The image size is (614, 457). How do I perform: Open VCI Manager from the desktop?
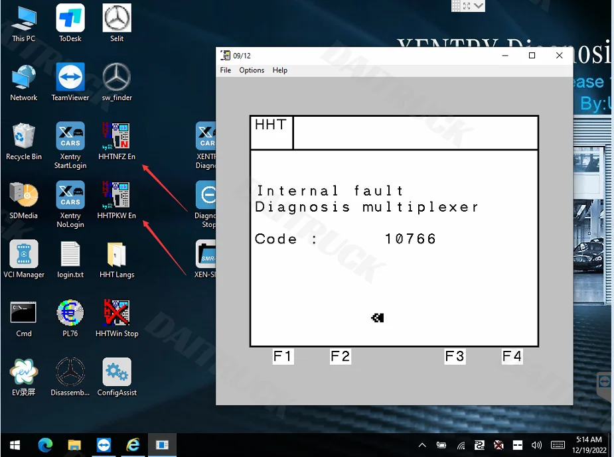pos(23,260)
